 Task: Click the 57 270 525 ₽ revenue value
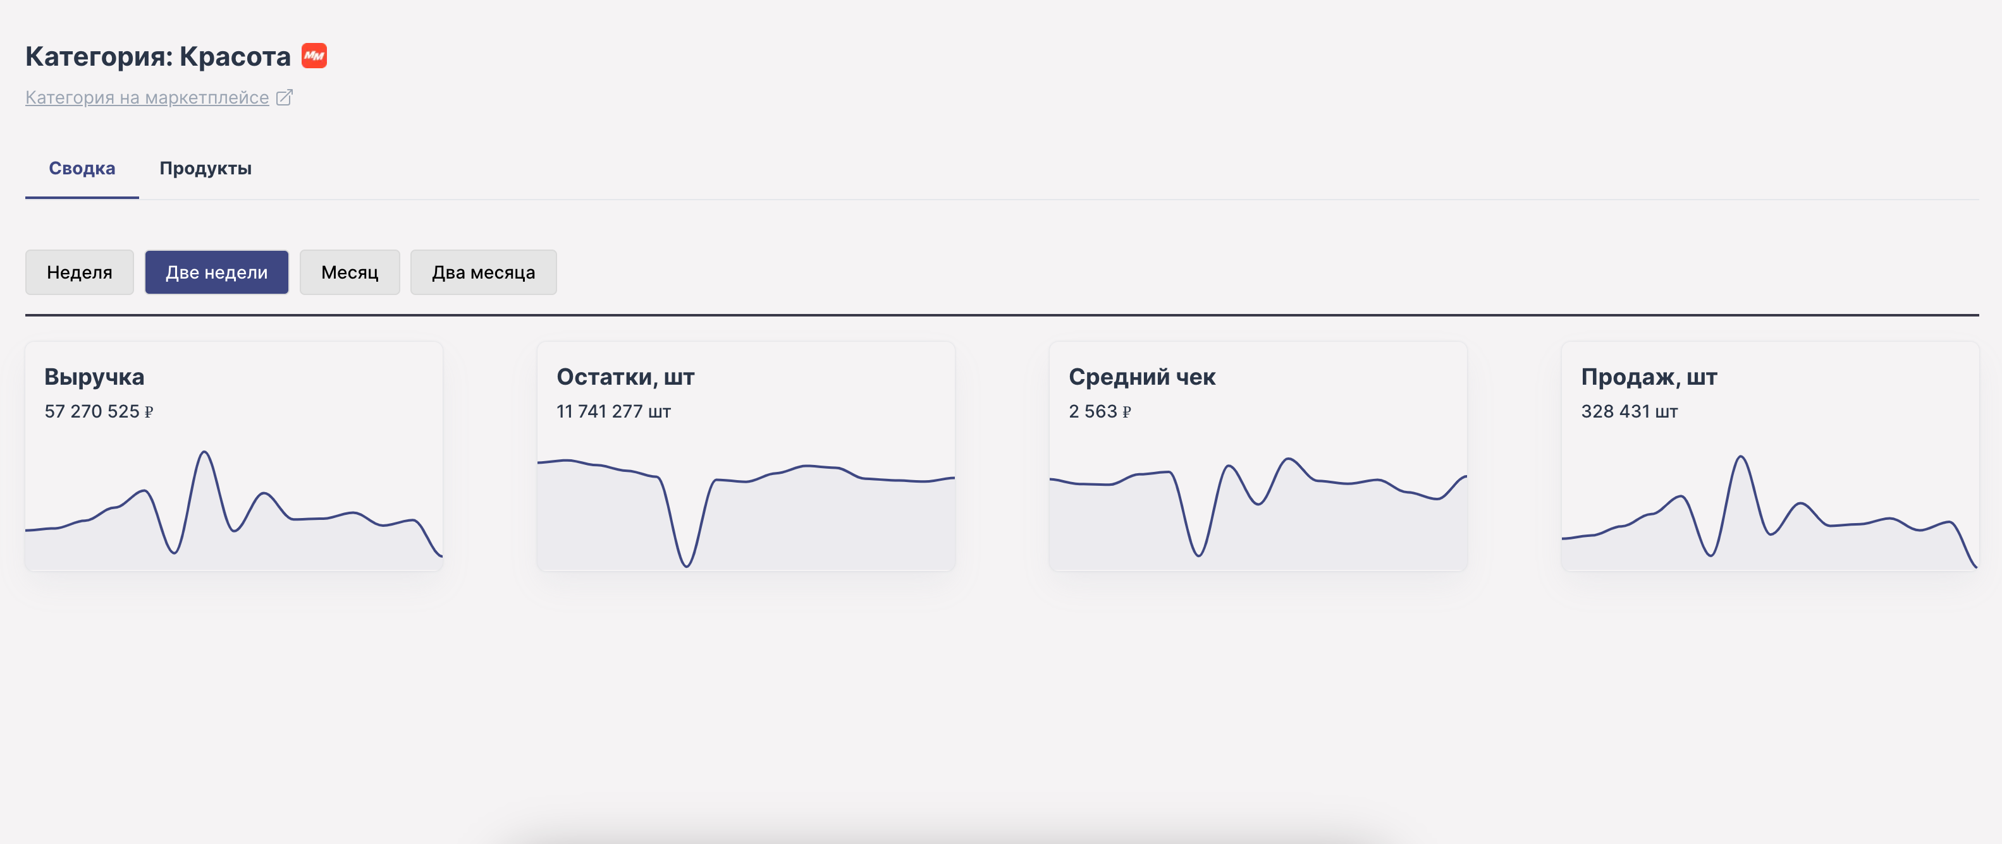point(99,411)
